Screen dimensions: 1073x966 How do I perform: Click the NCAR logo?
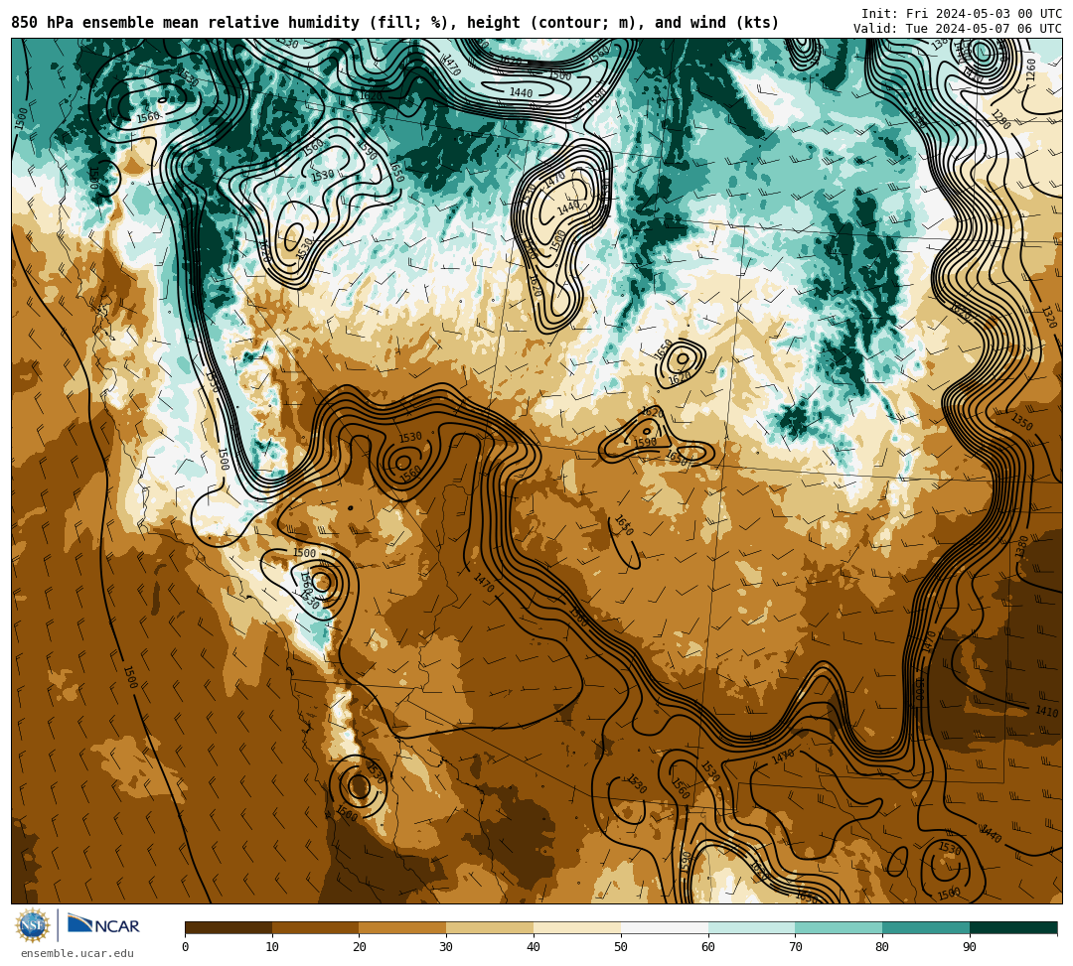point(103,925)
